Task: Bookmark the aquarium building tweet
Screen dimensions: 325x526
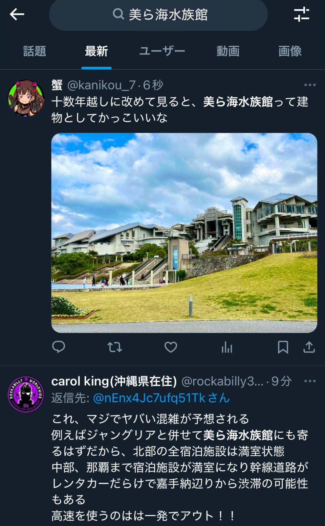Action: click(x=283, y=347)
